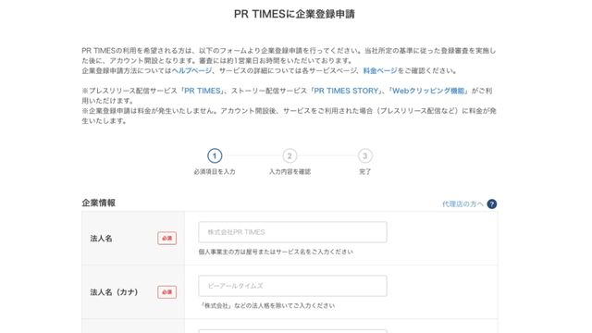The image size is (592, 333).
Task: Open the 代理店の方へ link
Action: click(x=462, y=203)
